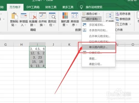Viewport: 139px width, 103px height.
Task: Click the 复制粘贴 clipboard icon
Action: tap(14, 16)
